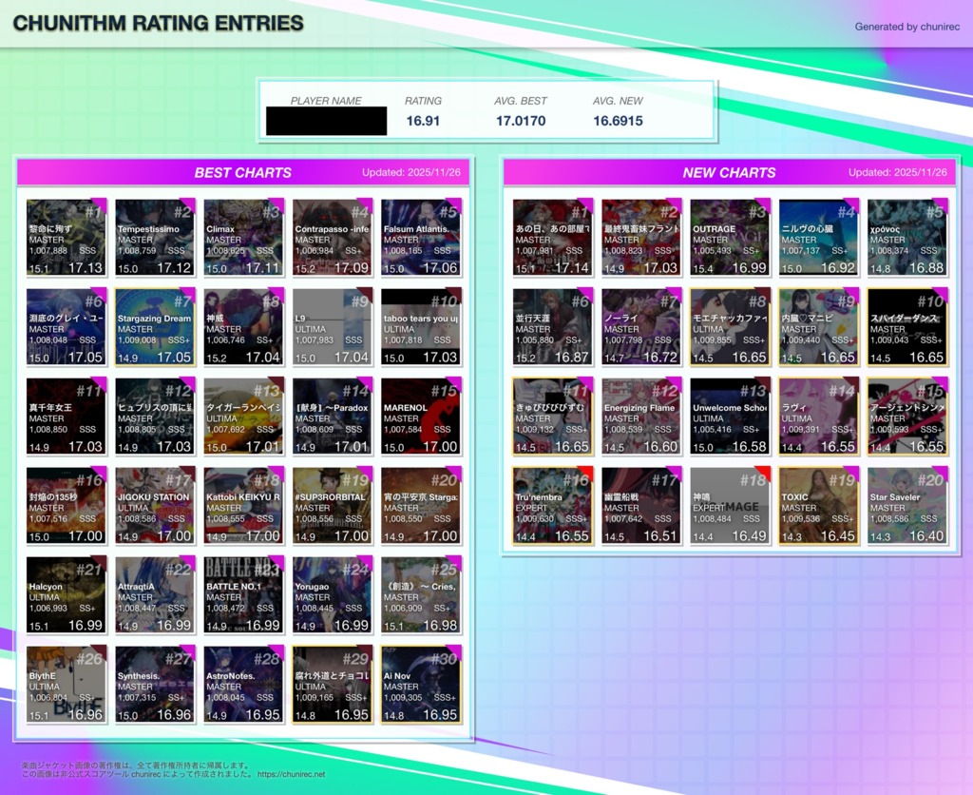Click the redacted player name box
The width and height of the screenshot is (973, 795).
tap(326, 121)
